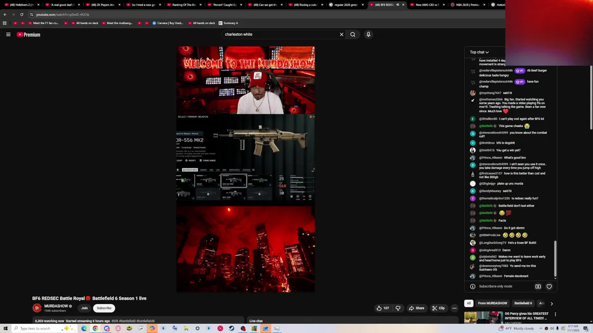Open 'Carvana | Buy Used...' bookmark
The image size is (593, 333).
point(168,23)
